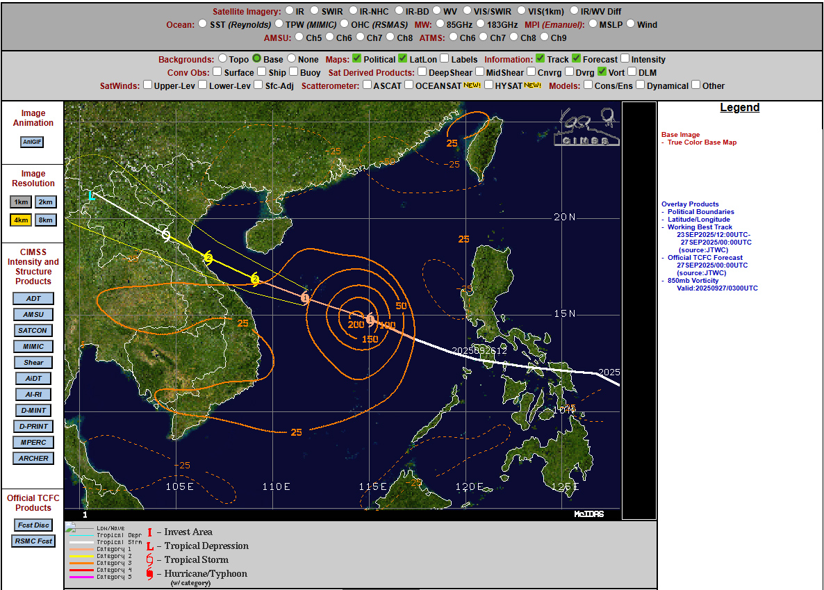The image size is (824, 590).
Task: Select the Topo background radio button
Action: pos(223,59)
